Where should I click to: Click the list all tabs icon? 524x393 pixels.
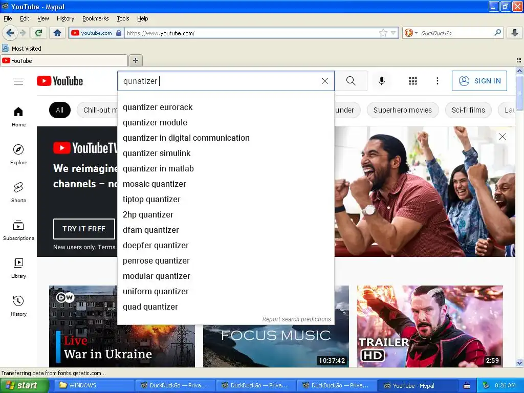pos(519,60)
